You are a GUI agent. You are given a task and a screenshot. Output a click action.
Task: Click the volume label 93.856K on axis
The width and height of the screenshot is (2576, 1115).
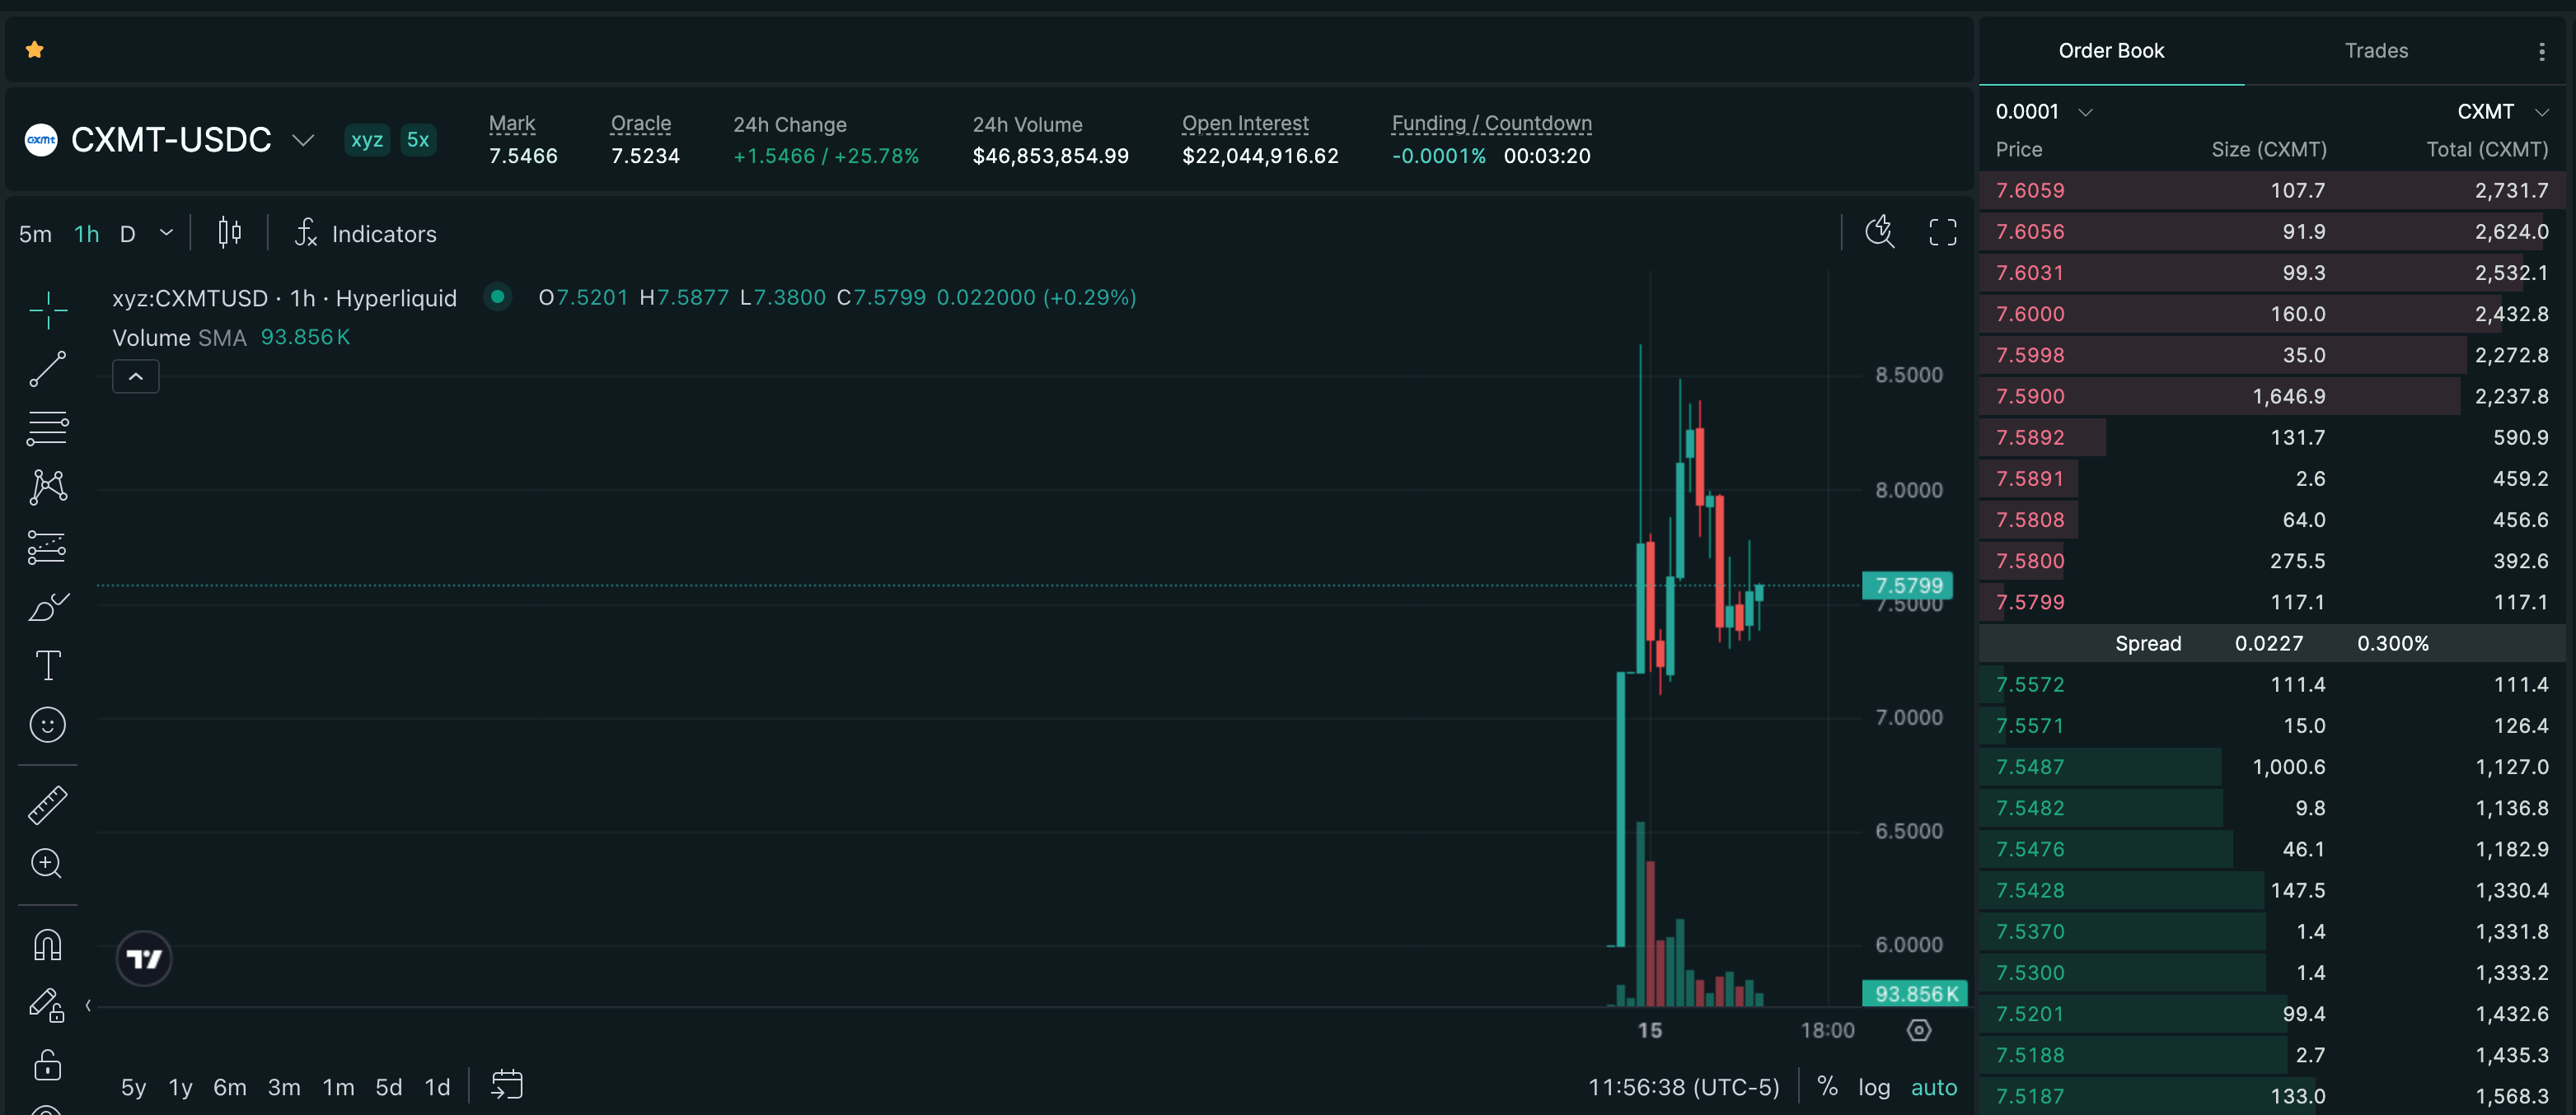click(x=1915, y=994)
